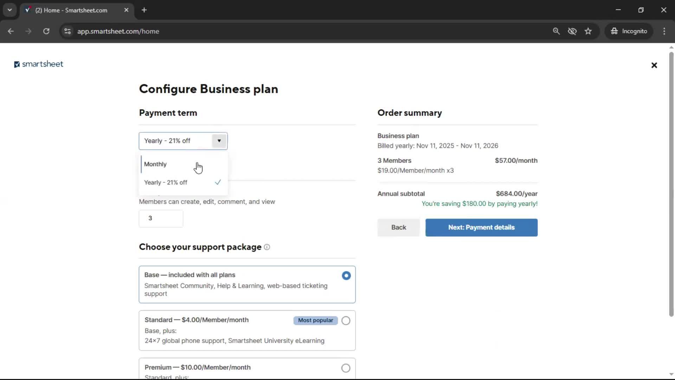Click support package info icon

[267, 247]
